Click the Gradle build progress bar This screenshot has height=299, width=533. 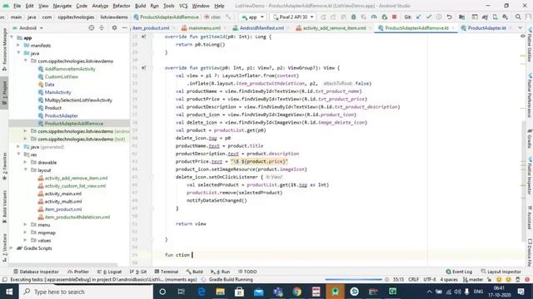353,280
